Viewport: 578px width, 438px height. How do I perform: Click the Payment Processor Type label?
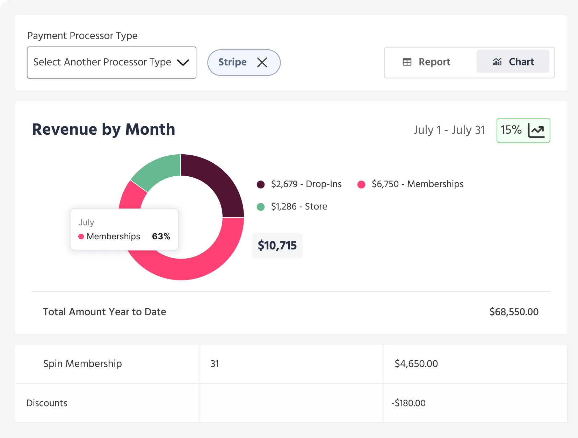(82, 36)
